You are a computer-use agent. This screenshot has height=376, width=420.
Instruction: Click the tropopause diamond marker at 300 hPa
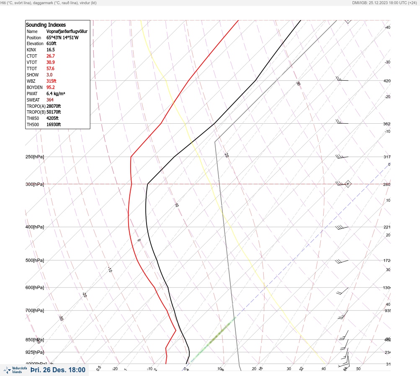tap(348, 184)
